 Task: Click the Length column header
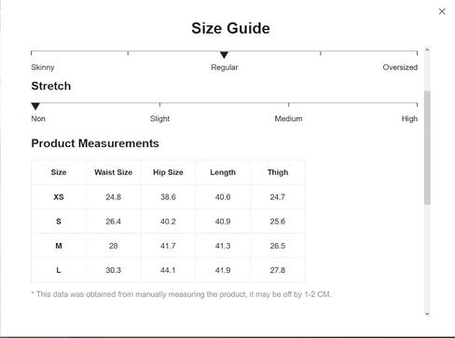[223, 172]
